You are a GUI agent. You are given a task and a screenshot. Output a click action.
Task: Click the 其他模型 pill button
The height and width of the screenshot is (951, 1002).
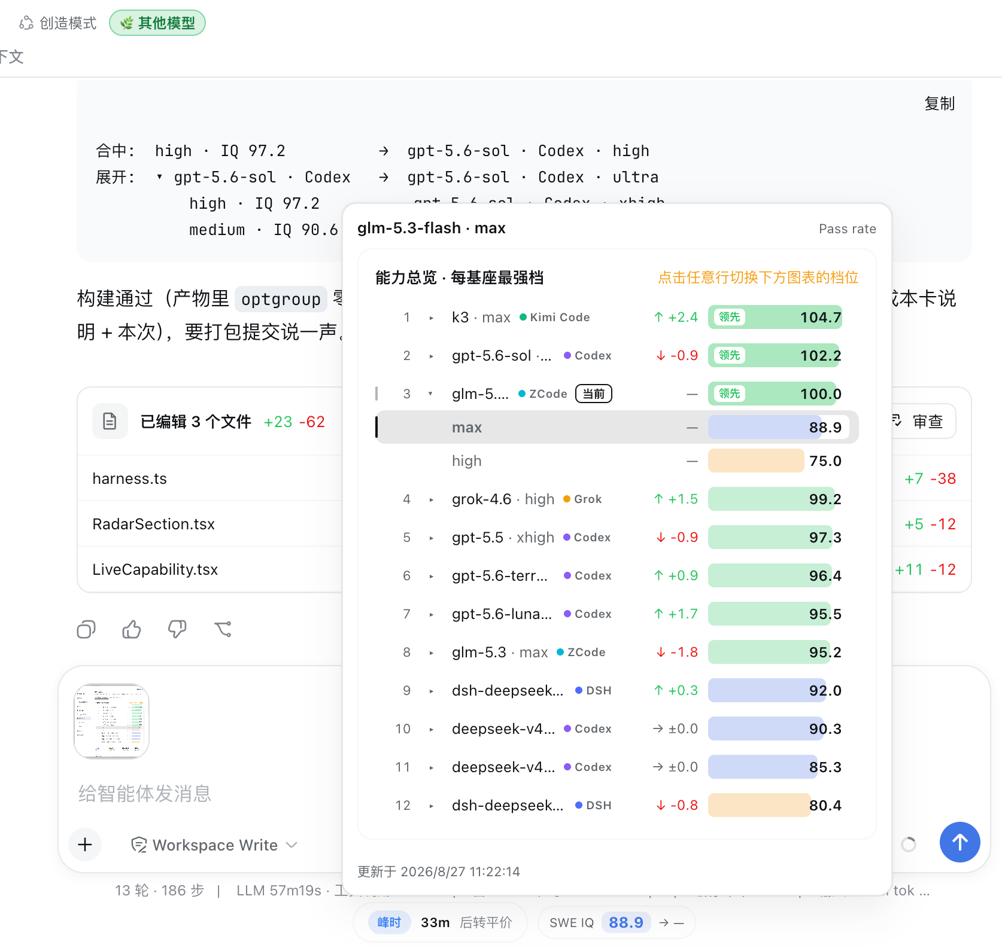157,23
